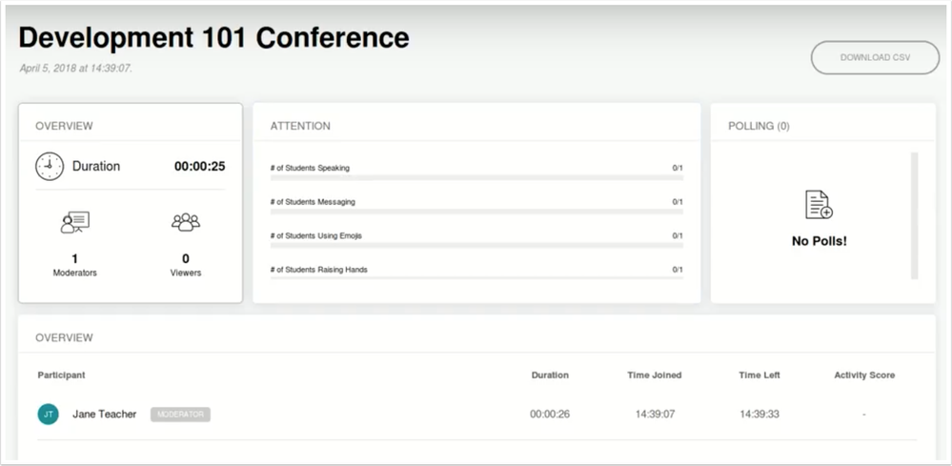Click the # of Students Speaking label

click(311, 168)
